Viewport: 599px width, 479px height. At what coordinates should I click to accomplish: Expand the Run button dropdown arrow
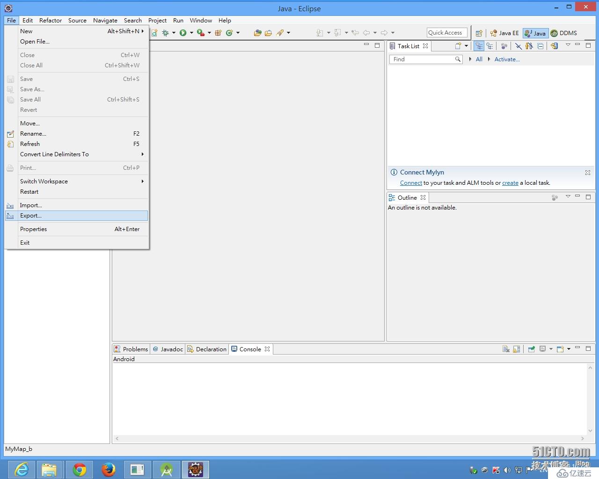(191, 33)
